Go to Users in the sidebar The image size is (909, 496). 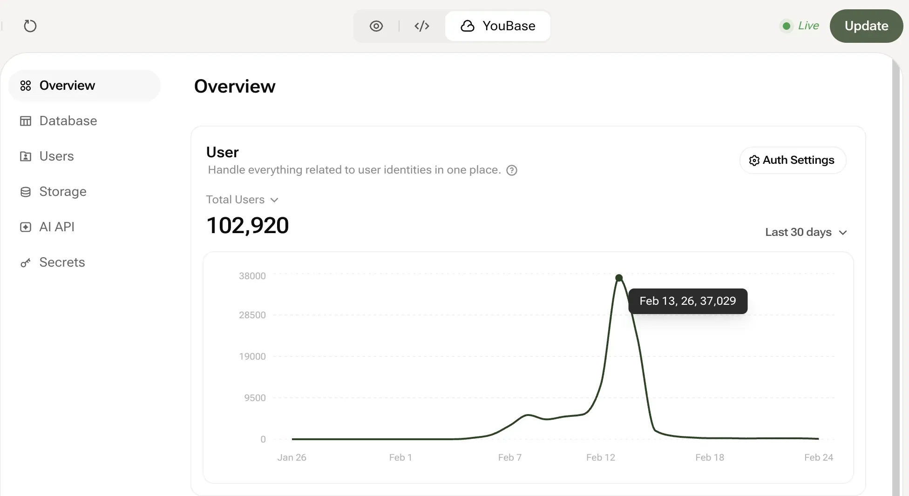click(x=84, y=156)
